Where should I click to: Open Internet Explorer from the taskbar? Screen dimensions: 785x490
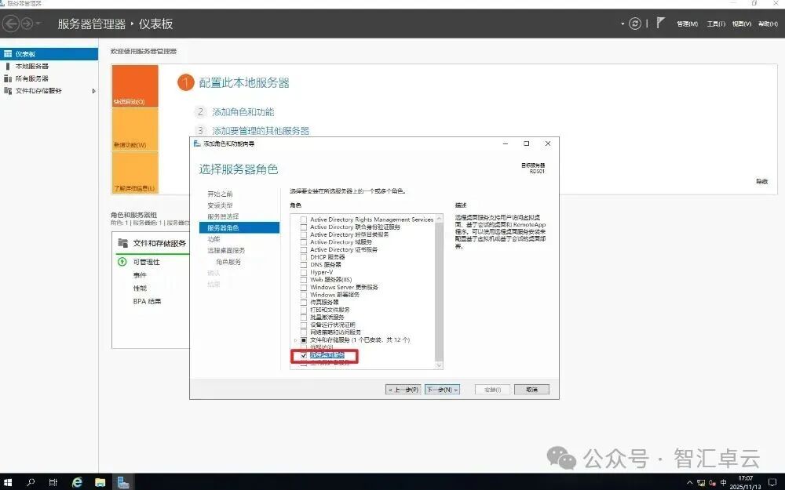(x=77, y=481)
